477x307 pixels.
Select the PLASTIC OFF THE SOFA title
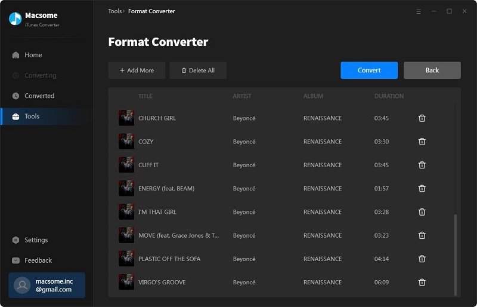click(x=169, y=259)
